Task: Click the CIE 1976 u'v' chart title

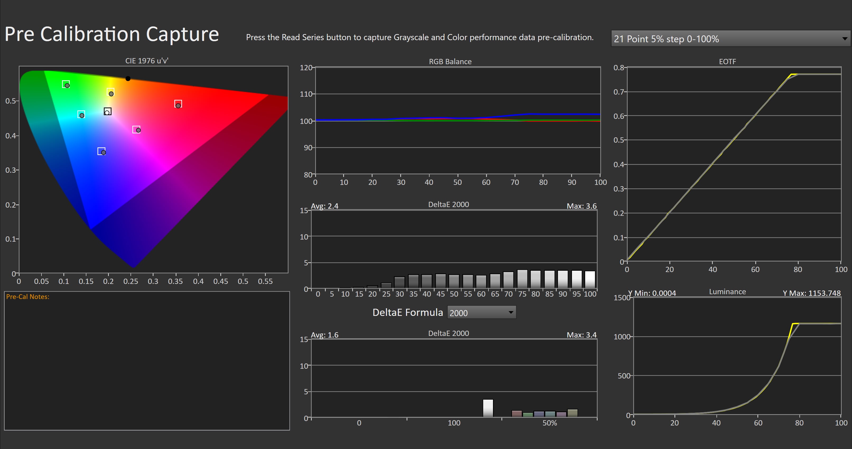Action: (147, 61)
